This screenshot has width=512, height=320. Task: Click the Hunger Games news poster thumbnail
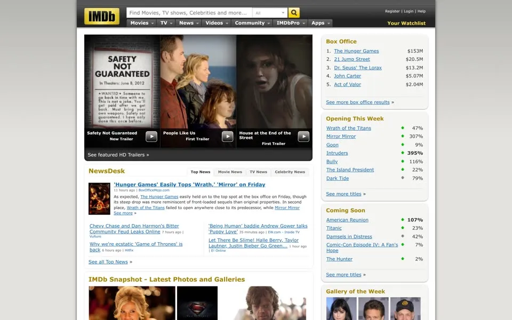point(99,198)
